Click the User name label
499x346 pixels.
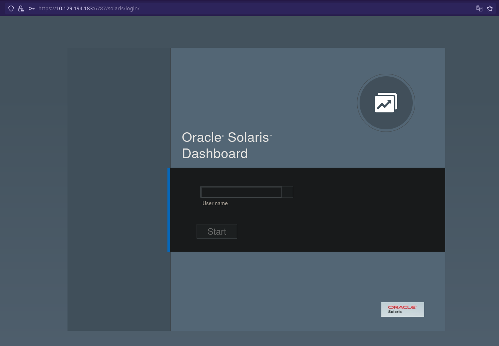(x=215, y=203)
